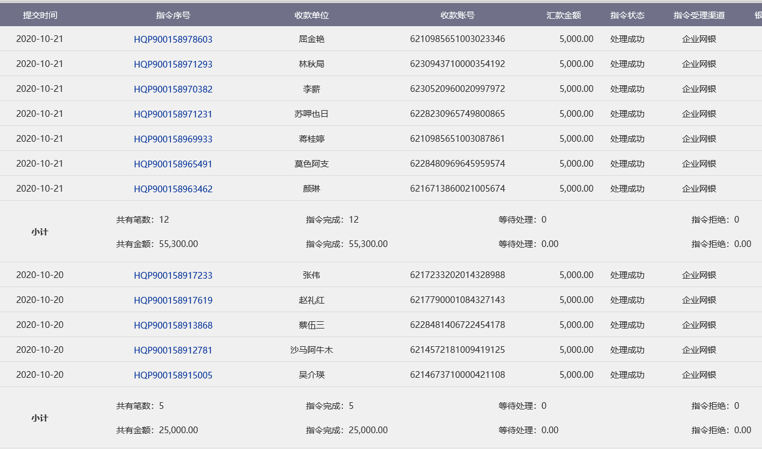The image size is (762, 449).
Task: Click the 指令受理渠道 column header
Action: coord(699,15)
